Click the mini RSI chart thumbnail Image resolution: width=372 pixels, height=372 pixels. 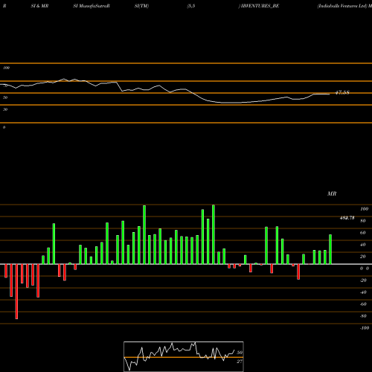pyautogui.click(x=184, y=356)
